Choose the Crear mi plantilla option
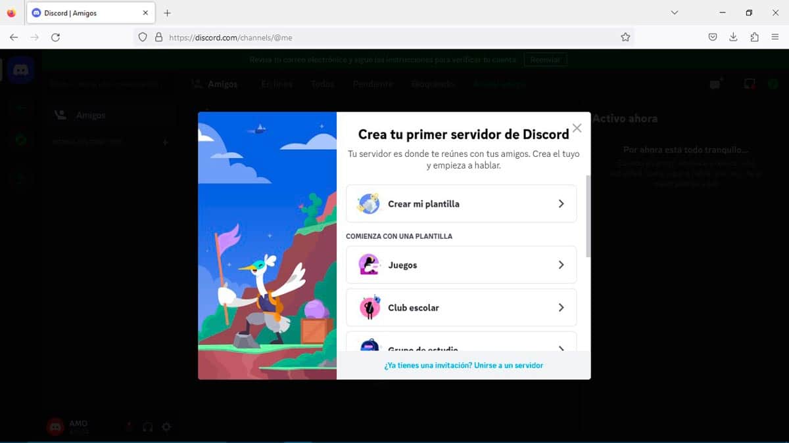The height and width of the screenshot is (443, 789). pos(461,203)
